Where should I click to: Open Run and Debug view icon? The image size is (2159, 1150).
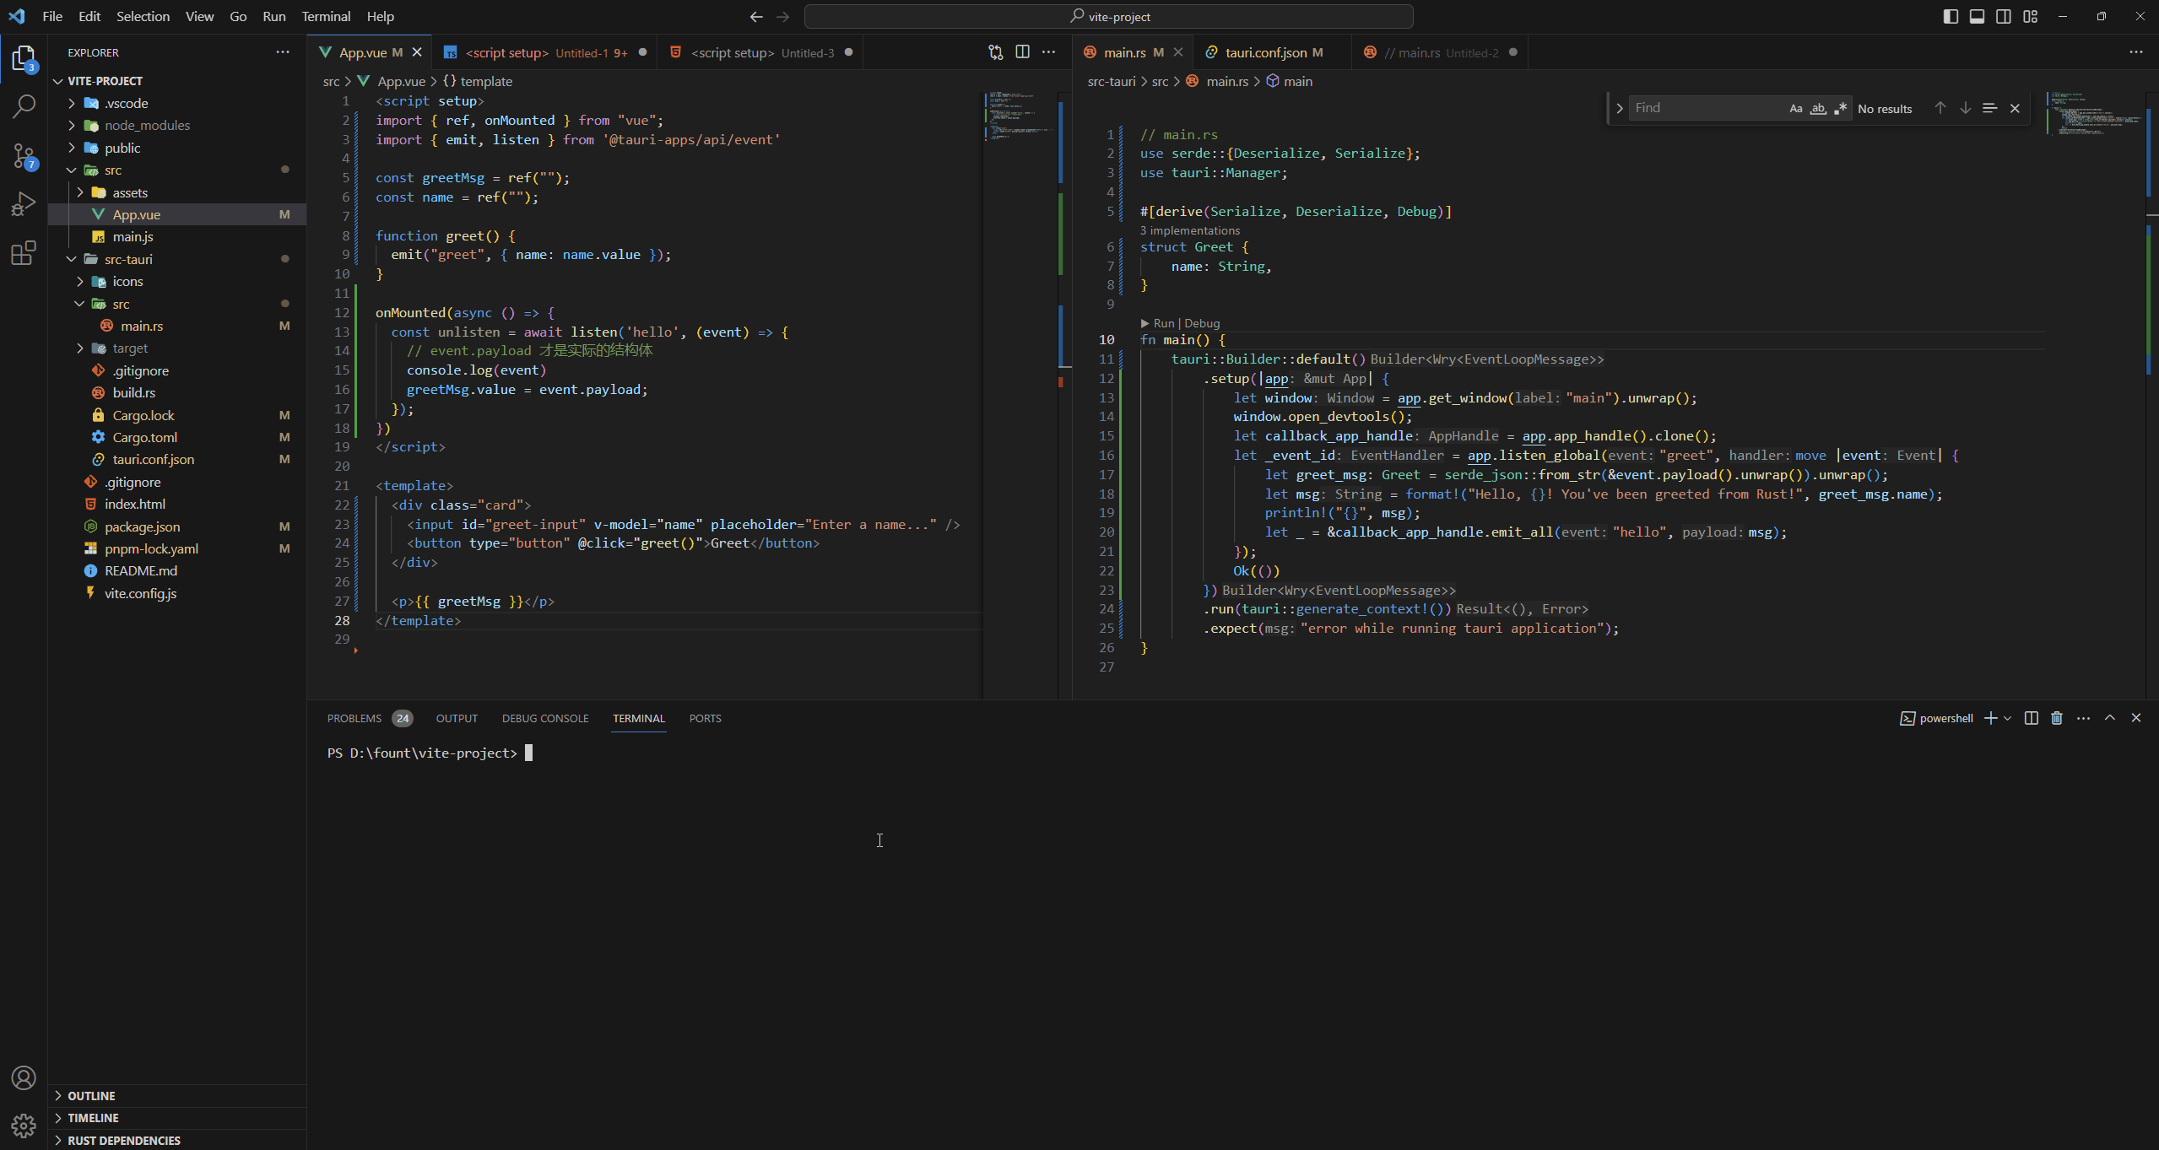(24, 204)
